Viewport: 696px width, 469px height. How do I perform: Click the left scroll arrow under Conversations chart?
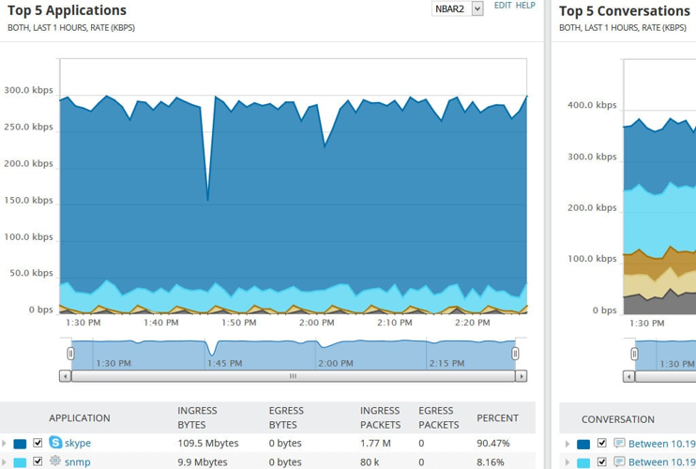coord(628,376)
